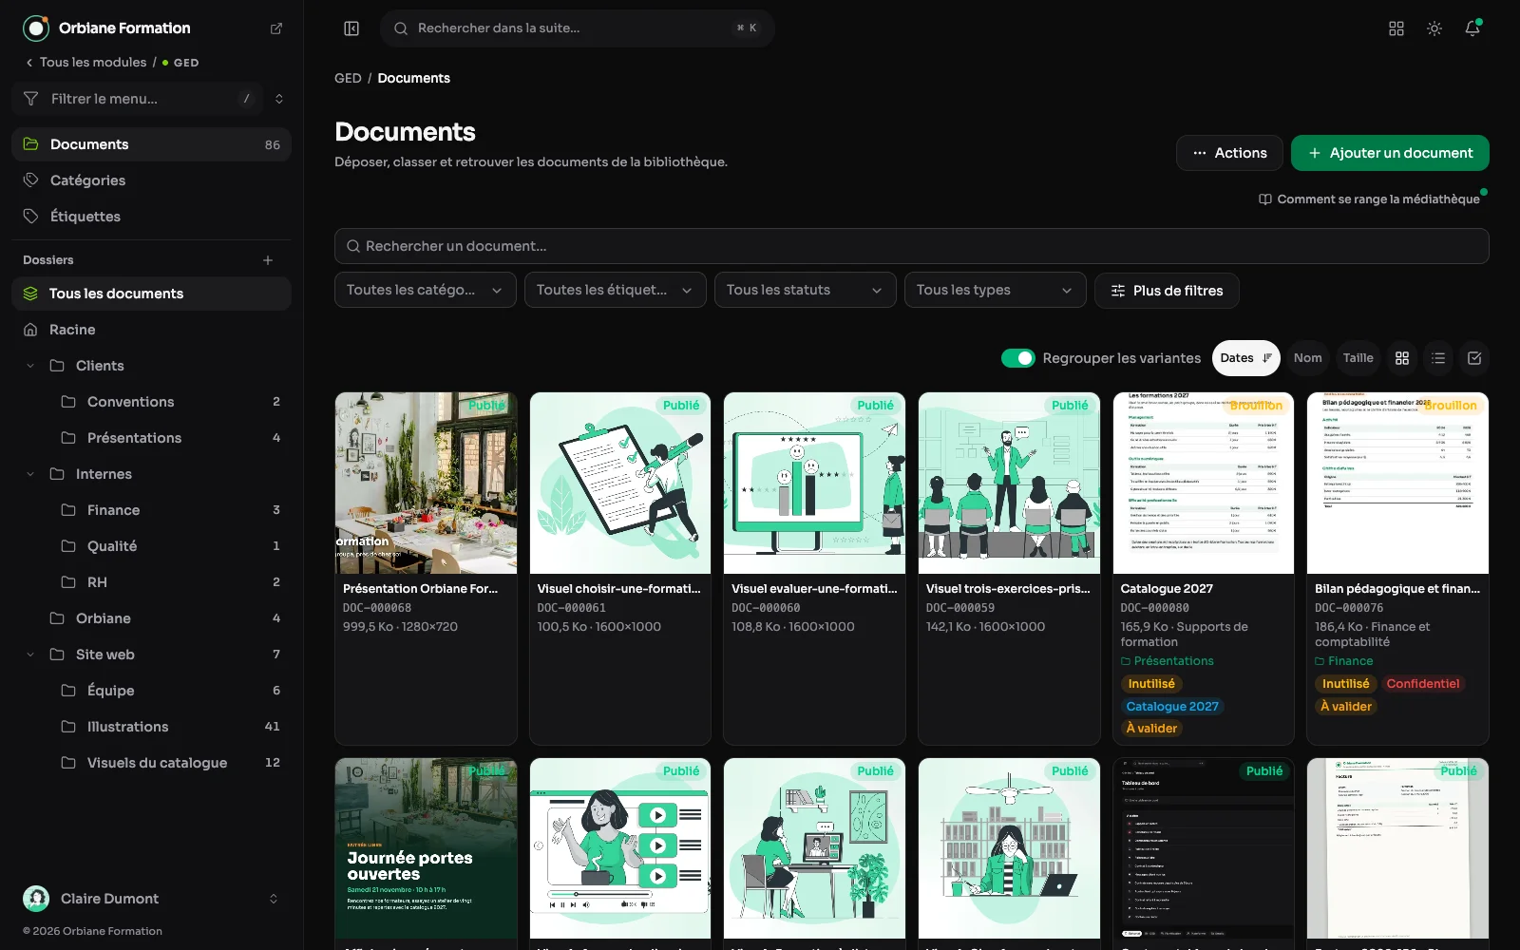Open Documents in sidebar menu

point(152,144)
